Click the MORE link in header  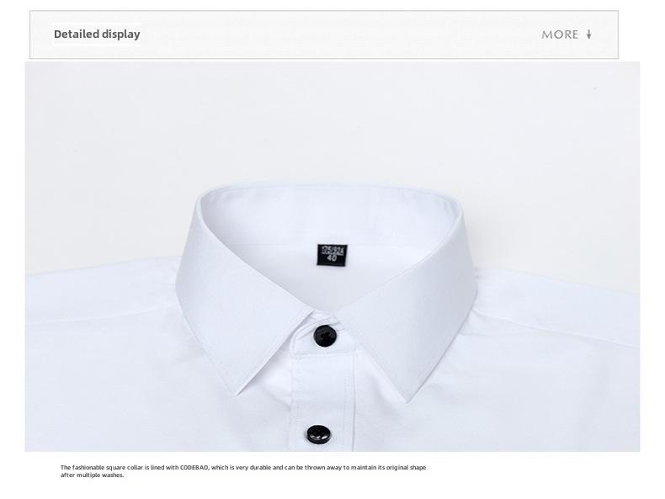point(560,35)
